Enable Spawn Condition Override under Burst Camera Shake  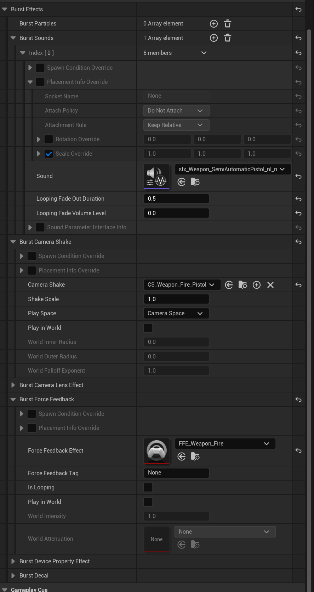pyautogui.click(x=32, y=256)
